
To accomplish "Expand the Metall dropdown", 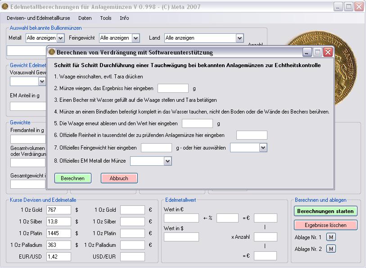I will [60, 38].
